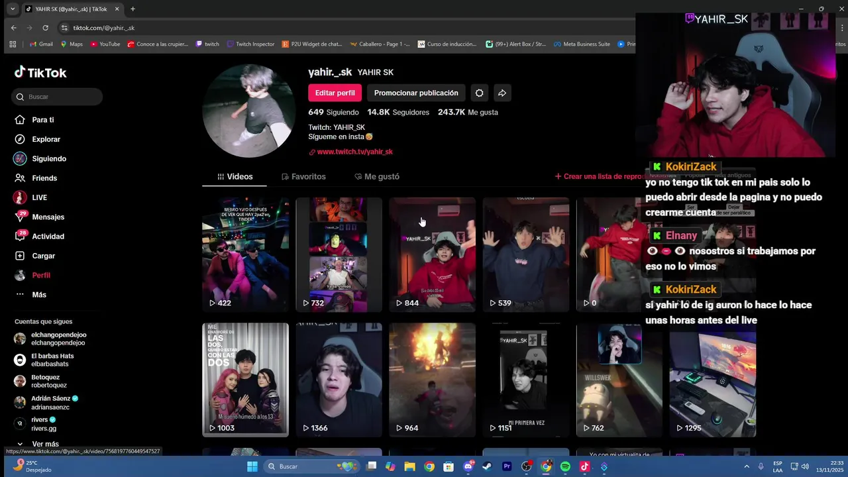Open video with 1151 views
This screenshot has width=848, height=477.
(525, 380)
